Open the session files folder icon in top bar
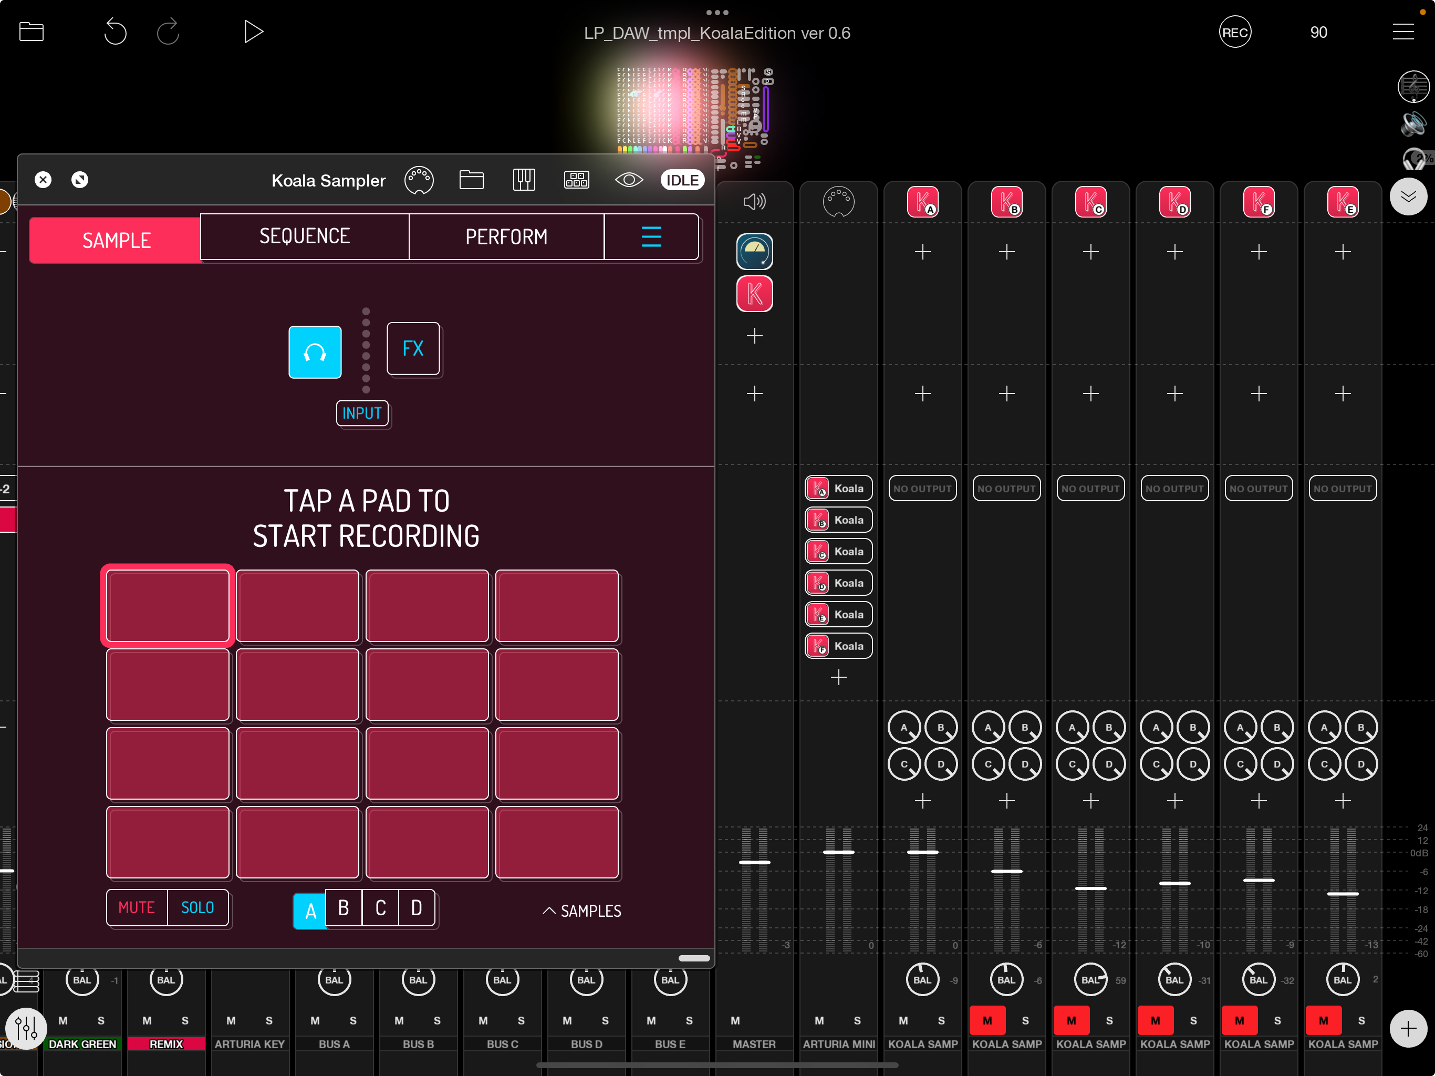This screenshot has width=1435, height=1076. coord(31,32)
